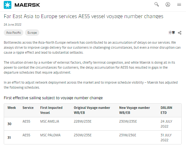This screenshot has width=186, height=146.
Task: Click the article title heading
Action: [83, 17]
